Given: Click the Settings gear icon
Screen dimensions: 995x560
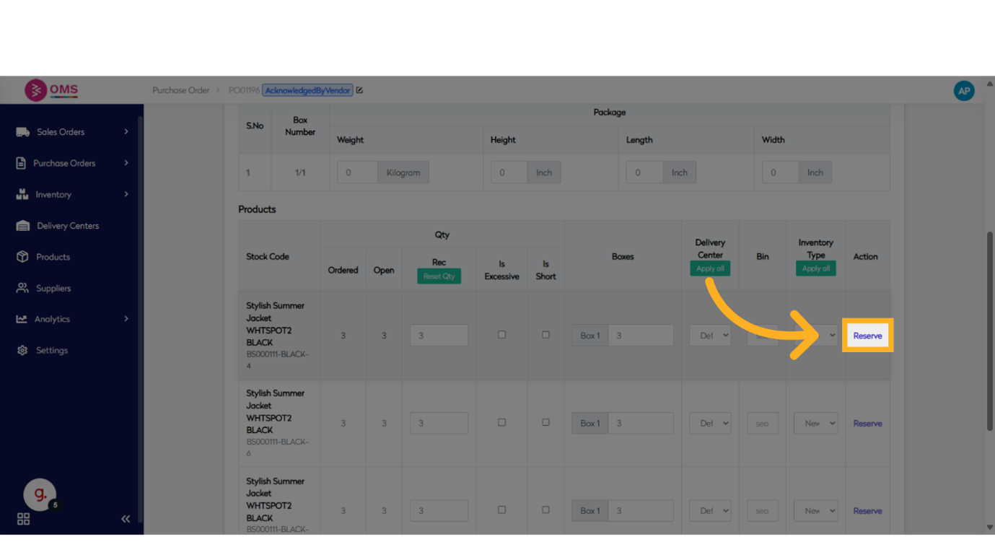Looking at the screenshot, I should pyautogui.click(x=22, y=351).
